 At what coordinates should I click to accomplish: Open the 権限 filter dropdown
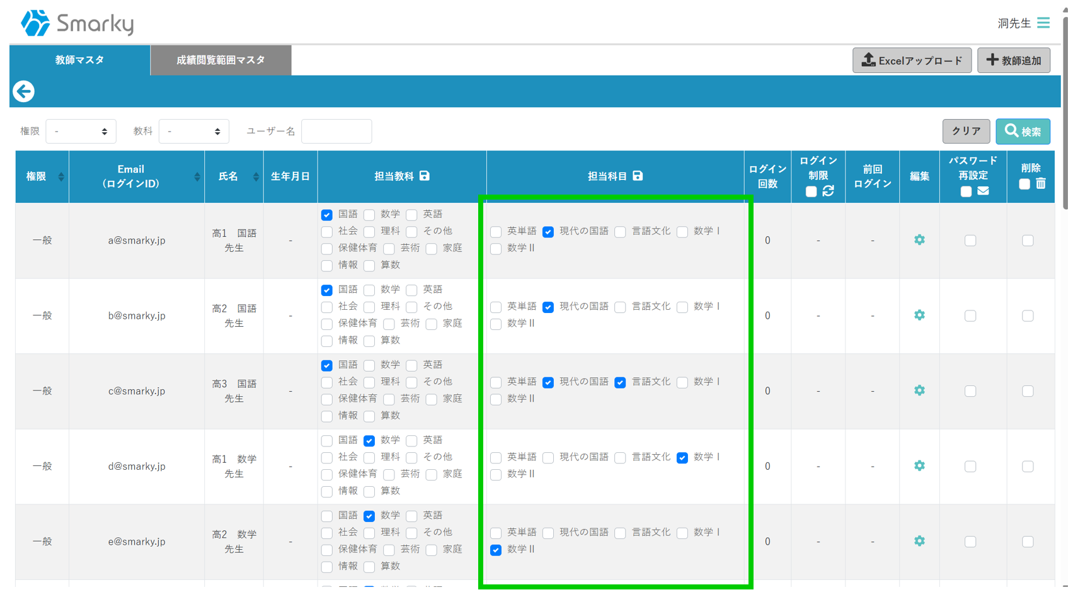pyautogui.click(x=81, y=132)
